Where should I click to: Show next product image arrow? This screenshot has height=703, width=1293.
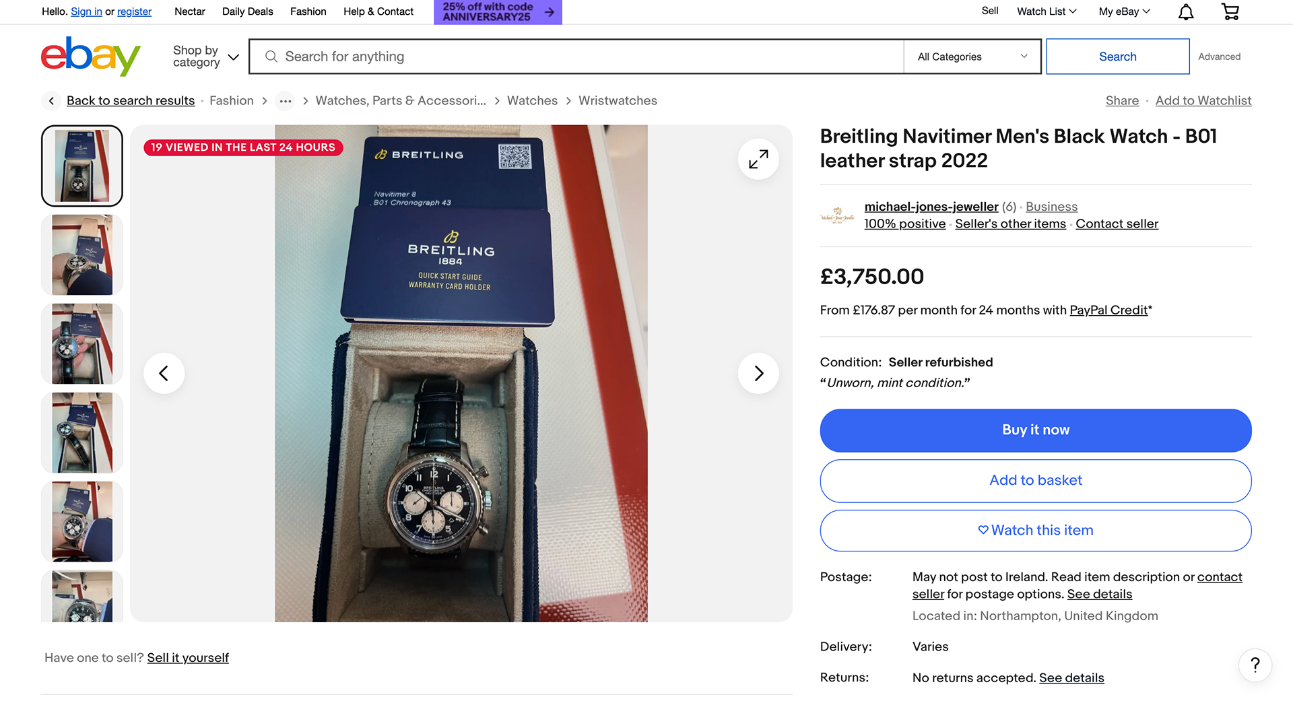758,373
